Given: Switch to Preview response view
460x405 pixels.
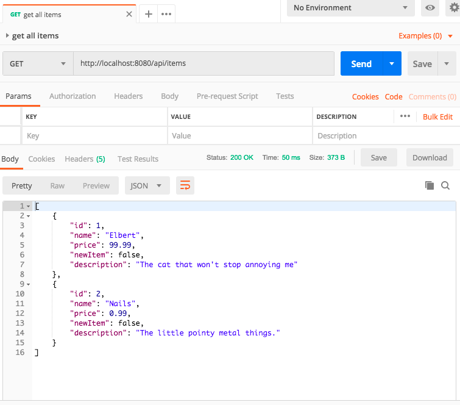Looking at the screenshot, I should [96, 185].
